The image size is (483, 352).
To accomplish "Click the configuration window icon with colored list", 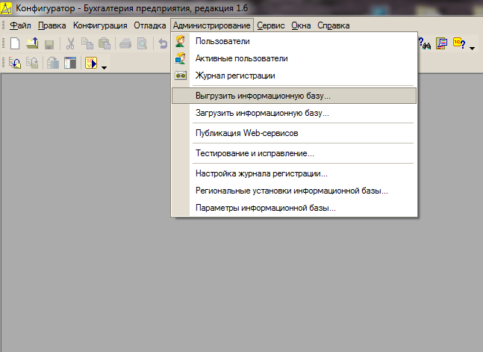I will click(70, 63).
